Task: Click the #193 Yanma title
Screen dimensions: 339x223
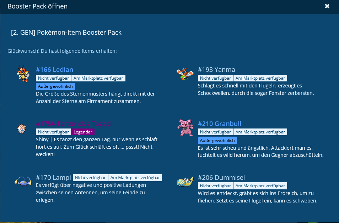Action: coord(216,70)
